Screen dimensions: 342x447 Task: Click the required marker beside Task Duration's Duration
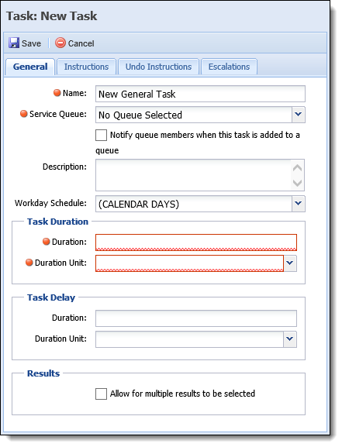46,242
